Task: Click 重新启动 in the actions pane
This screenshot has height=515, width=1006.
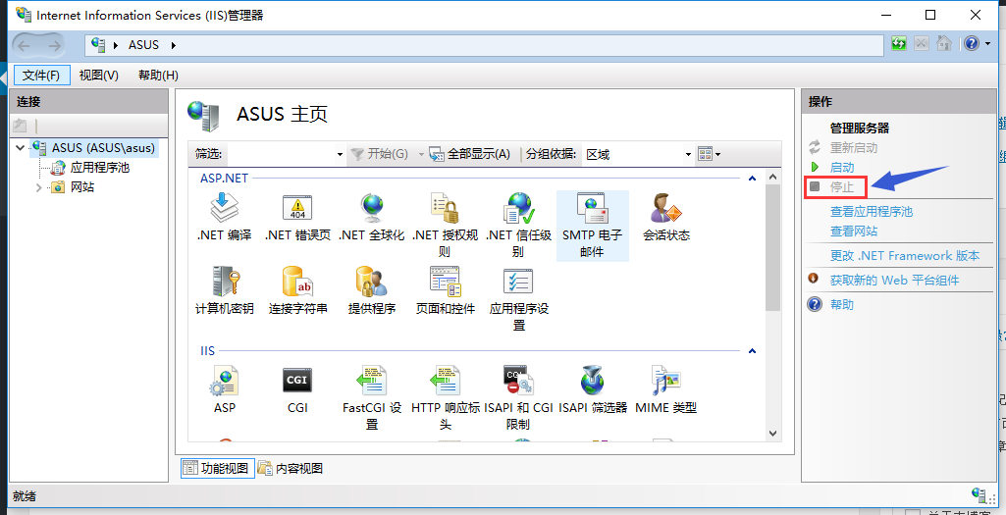Action: (x=853, y=147)
